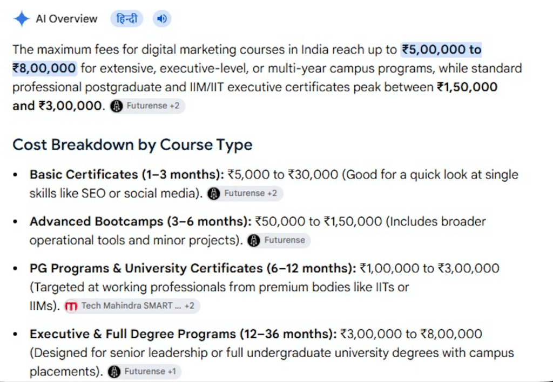Open the Futurense source chip for Advanced Bootcamps

278,240
